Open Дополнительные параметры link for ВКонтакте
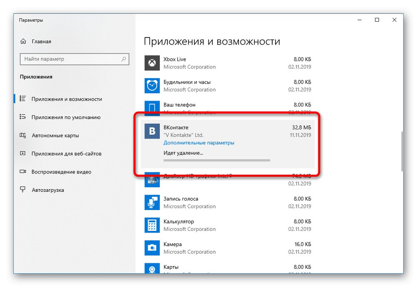The width and height of the screenshot is (417, 287). 199,143
